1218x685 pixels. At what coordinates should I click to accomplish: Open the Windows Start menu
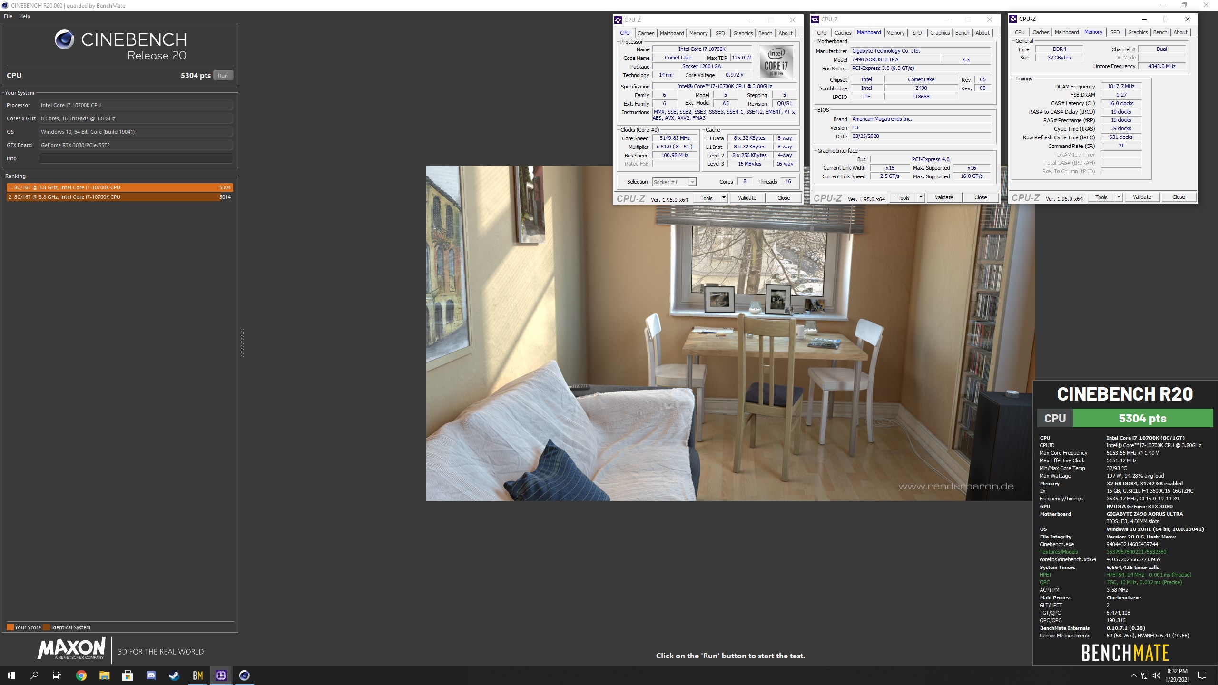coord(11,675)
